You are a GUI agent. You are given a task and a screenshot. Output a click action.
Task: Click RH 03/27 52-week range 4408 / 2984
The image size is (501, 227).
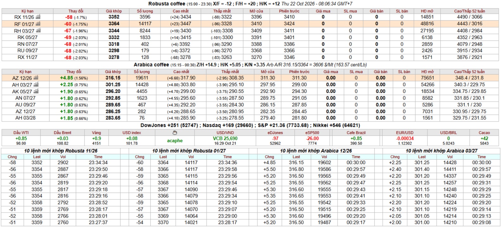469,31
